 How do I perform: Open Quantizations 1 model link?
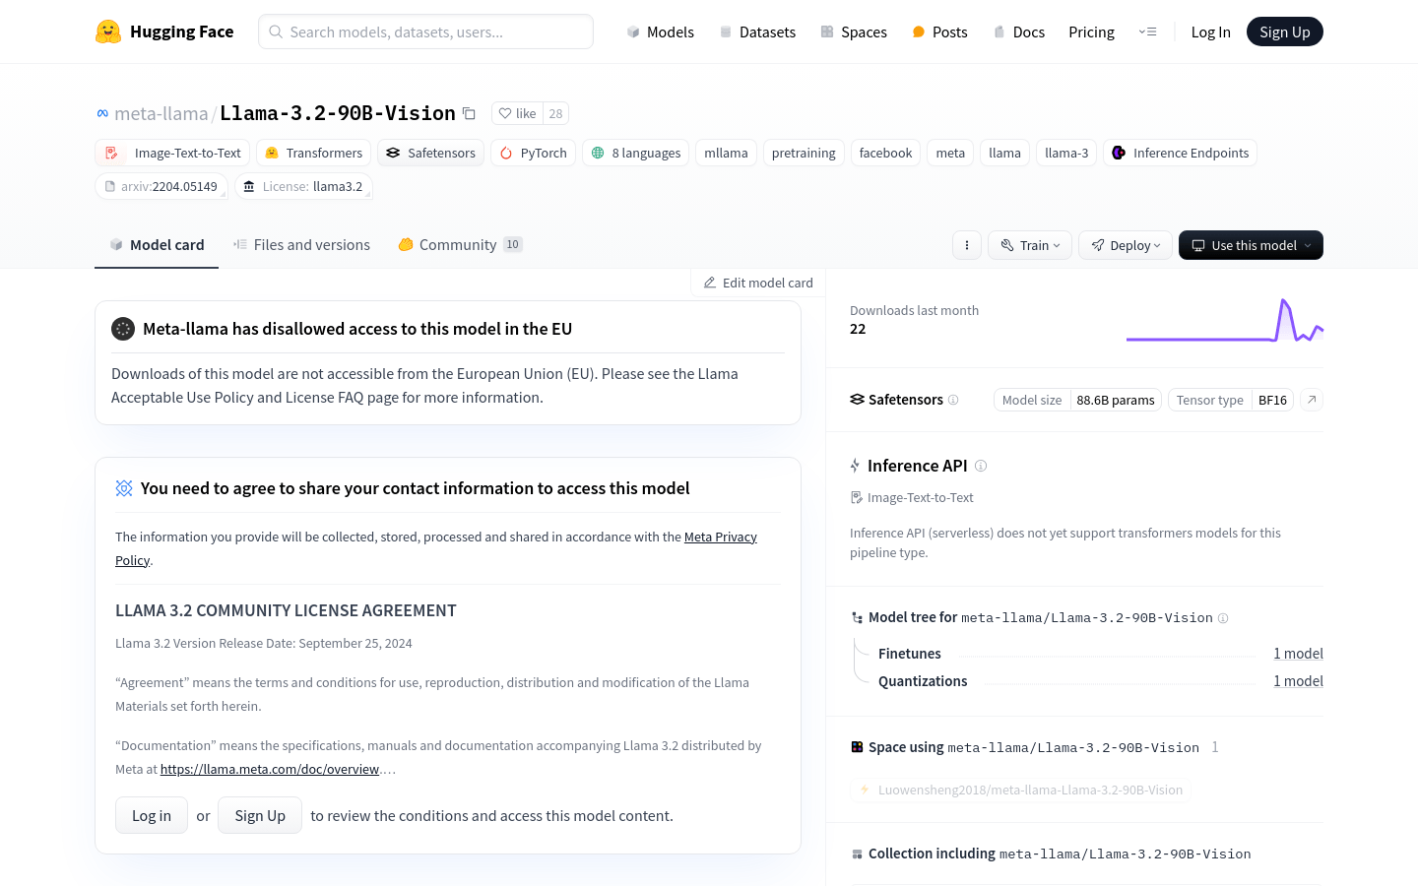click(x=1298, y=681)
